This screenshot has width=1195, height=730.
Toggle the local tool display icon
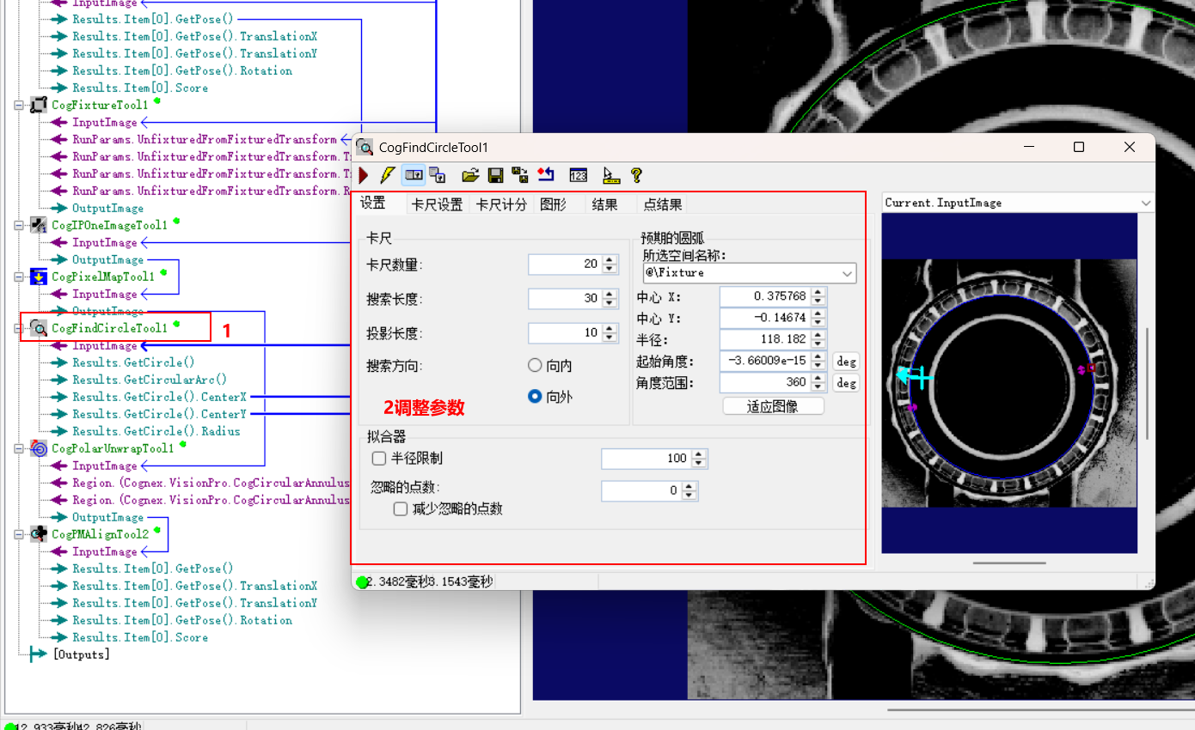click(414, 175)
